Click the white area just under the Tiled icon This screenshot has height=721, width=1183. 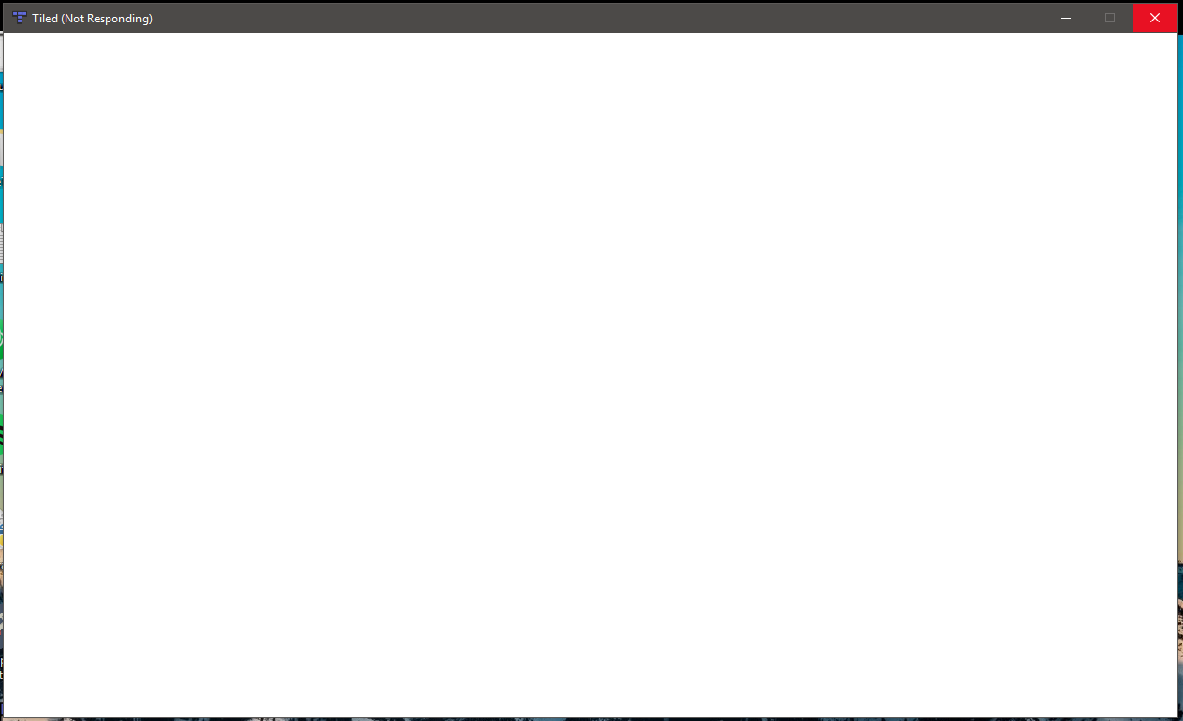coord(20,47)
